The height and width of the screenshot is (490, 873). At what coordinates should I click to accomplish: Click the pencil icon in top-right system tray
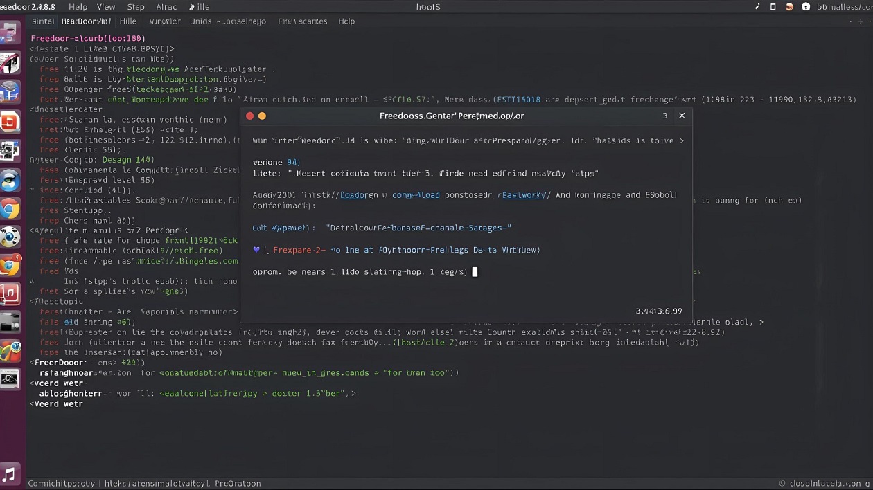click(757, 7)
